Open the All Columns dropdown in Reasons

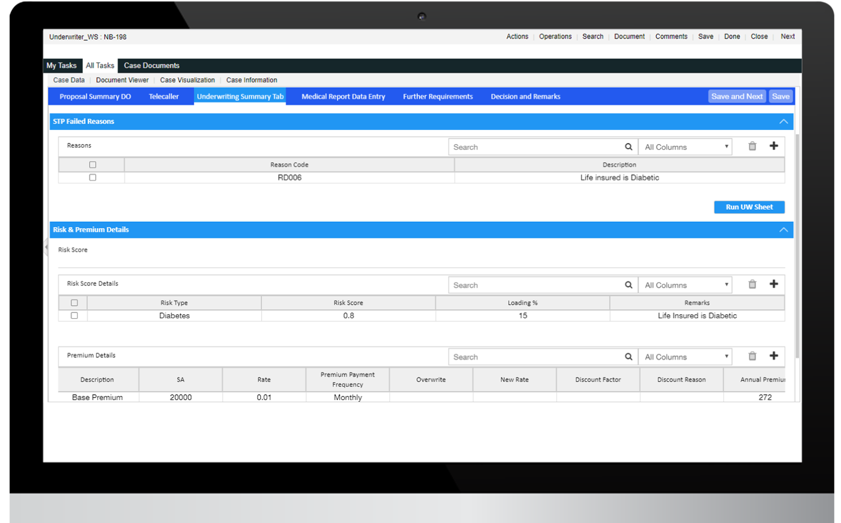[x=685, y=146]
